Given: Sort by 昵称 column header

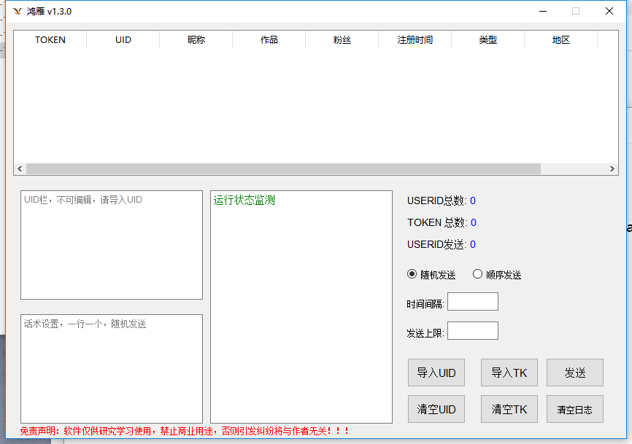Looking at the screenshot, I should tap(196, 40).
